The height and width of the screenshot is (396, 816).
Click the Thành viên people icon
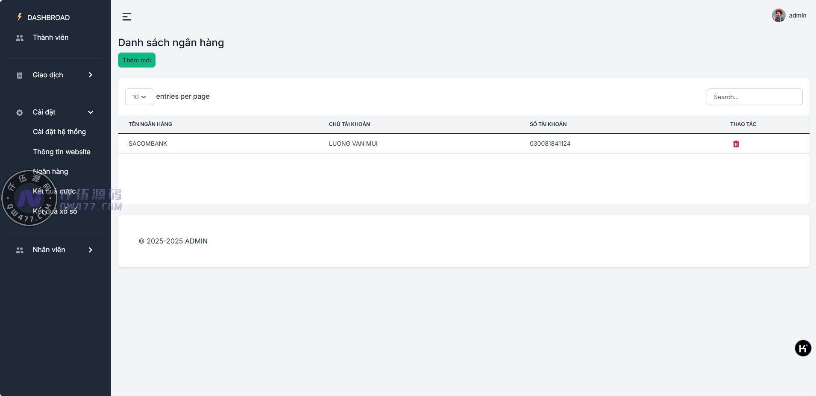click(20, 38)
